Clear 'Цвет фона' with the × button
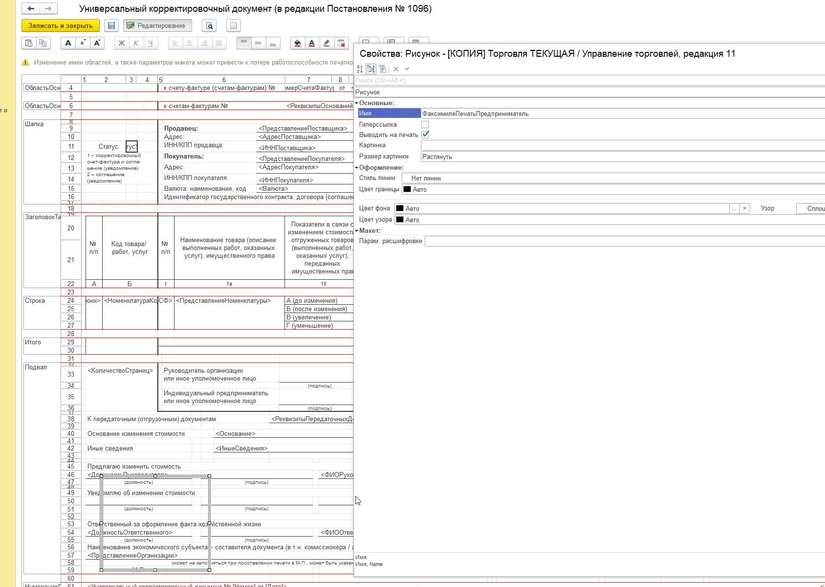This screenshot has width=825, height=587. pyautogui.click(x=744, y=208)
